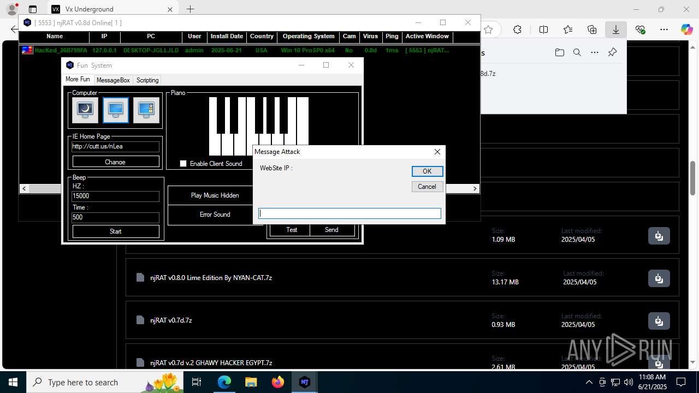
Task: Click the first black piano key
Action: [221, 115]
